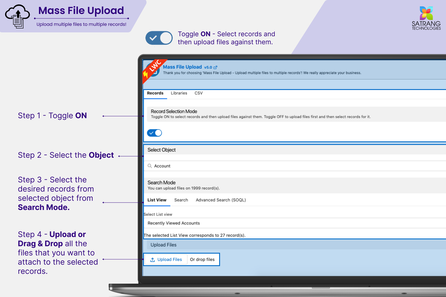The width and height of the screenshot is (446, 297).
Task: Select the List View search mode tab
Action: 157,200
